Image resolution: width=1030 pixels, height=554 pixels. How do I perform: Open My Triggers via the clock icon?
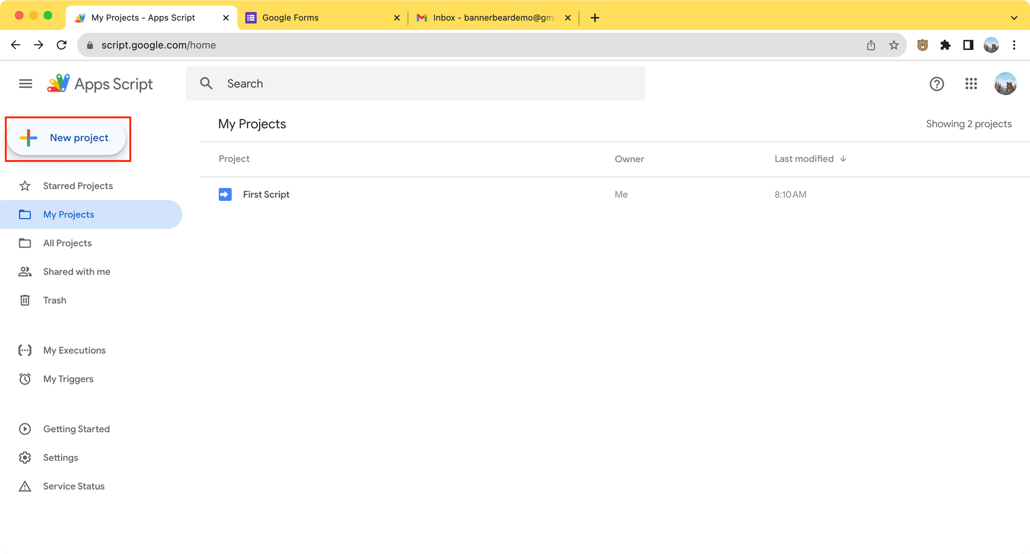coord(25,379)
